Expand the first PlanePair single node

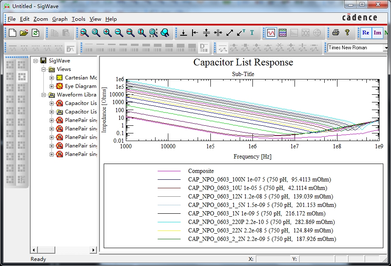coord(51,120)
